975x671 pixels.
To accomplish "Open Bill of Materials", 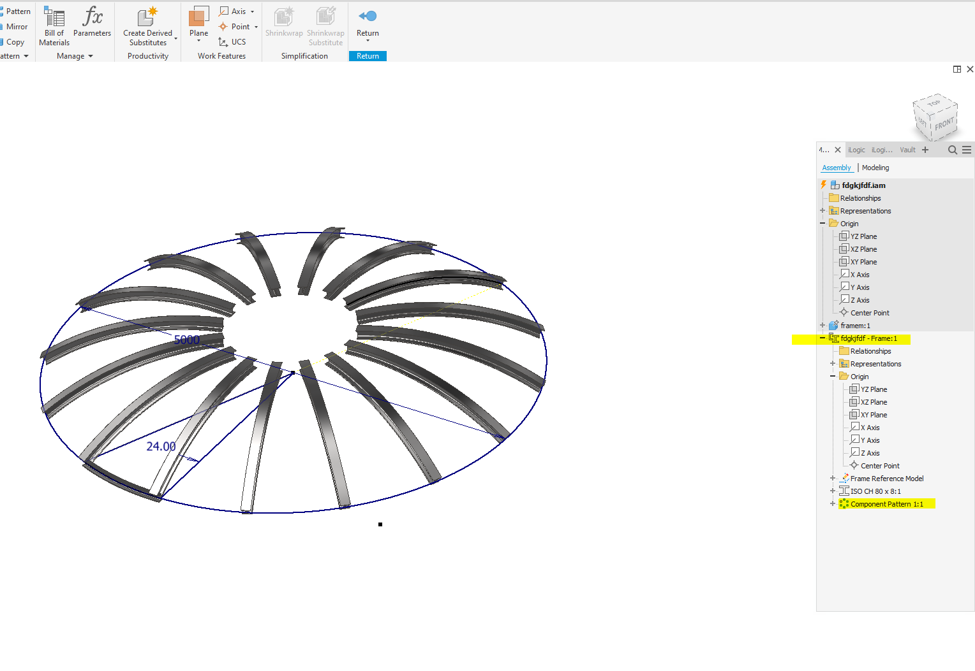I will coord(54,26).
